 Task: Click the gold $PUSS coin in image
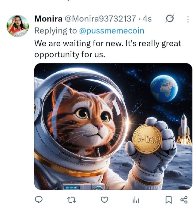pyautogui.click(x=147, y=139)
